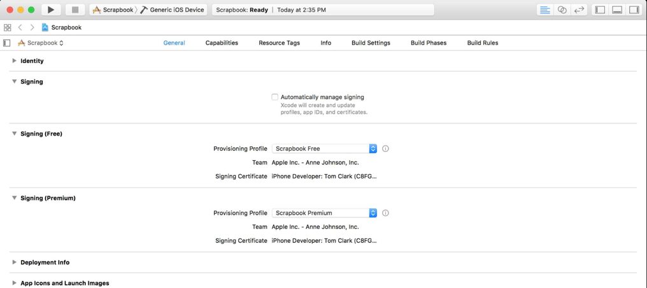Click info icon beside Scrapbook Free profile
Image resolution: width=647 pixels, height=288 pixels.
click(385, 149)
